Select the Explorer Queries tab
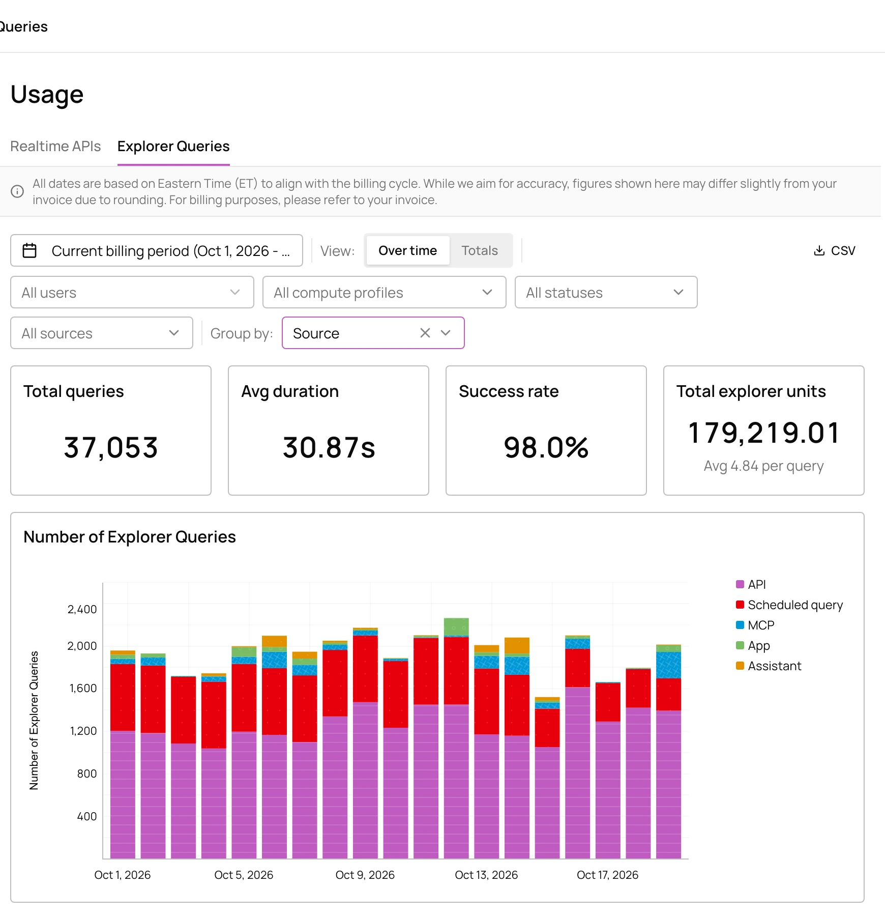Viewport: 885px width, 916px height. (173, 146)
